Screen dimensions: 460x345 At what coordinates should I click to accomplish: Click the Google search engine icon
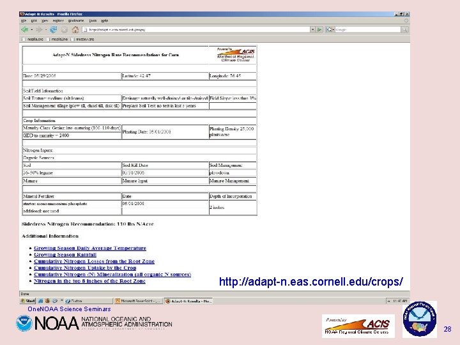[x=329, y=29]
